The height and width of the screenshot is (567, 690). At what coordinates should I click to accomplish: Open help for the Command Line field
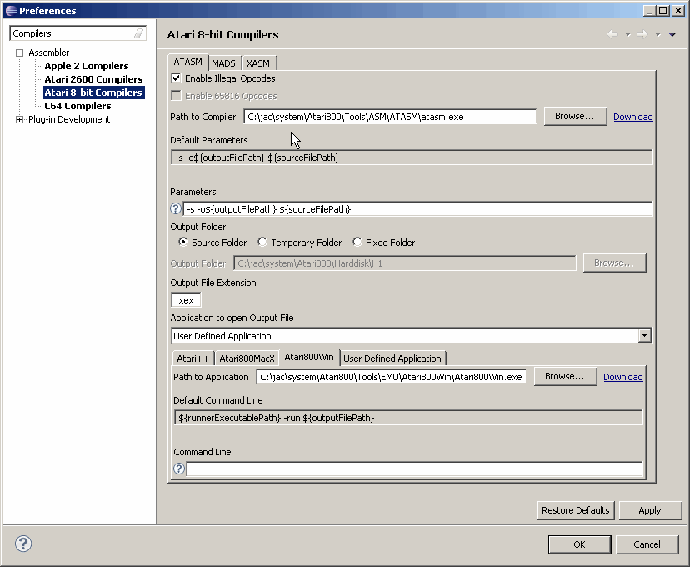click(x=179, y=469)
